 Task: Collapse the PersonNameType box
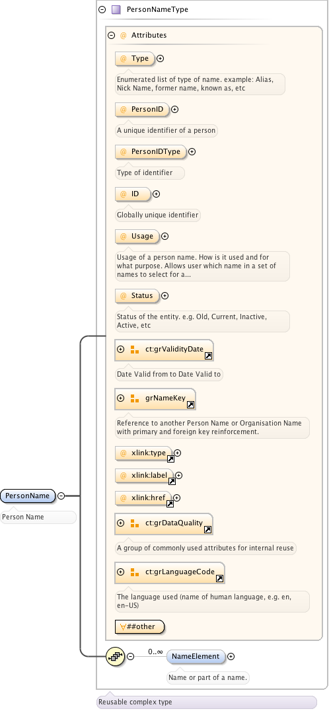coord(102,9)
